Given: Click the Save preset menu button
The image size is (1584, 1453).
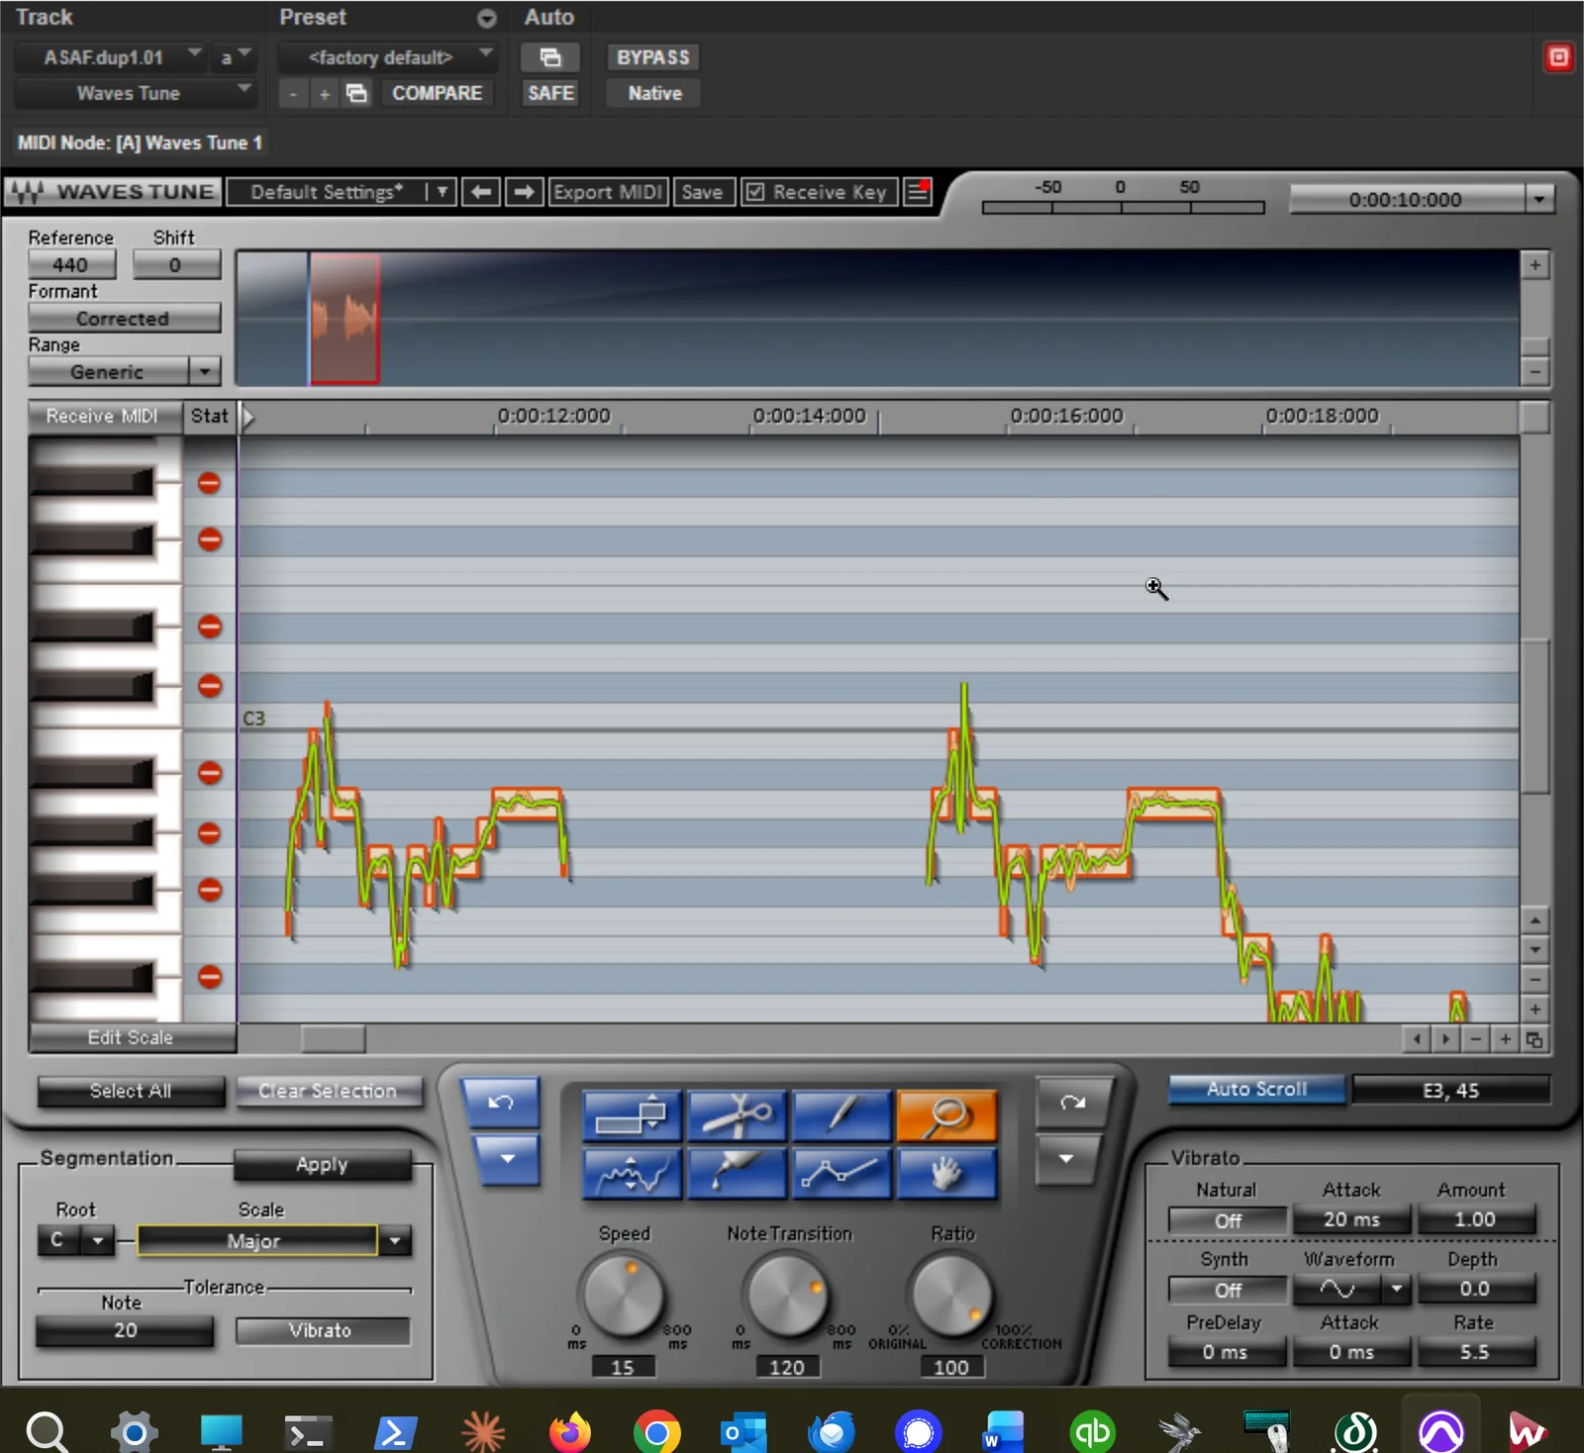Looking at the screenshot, I should coord(703,192).
